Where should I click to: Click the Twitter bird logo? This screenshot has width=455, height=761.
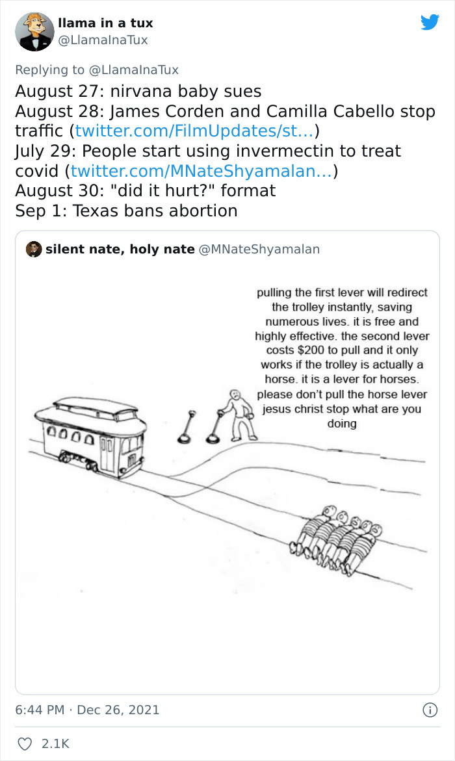coord(430,23)
